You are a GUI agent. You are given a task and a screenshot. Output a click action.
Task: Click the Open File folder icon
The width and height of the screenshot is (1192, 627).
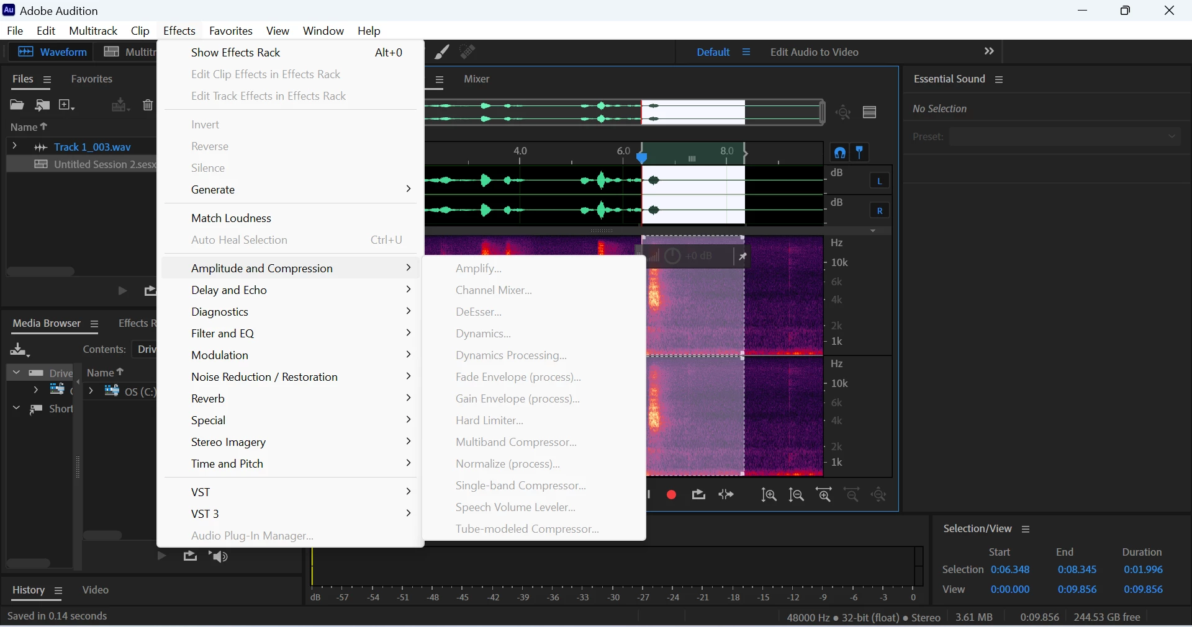(x=17, y=105)
